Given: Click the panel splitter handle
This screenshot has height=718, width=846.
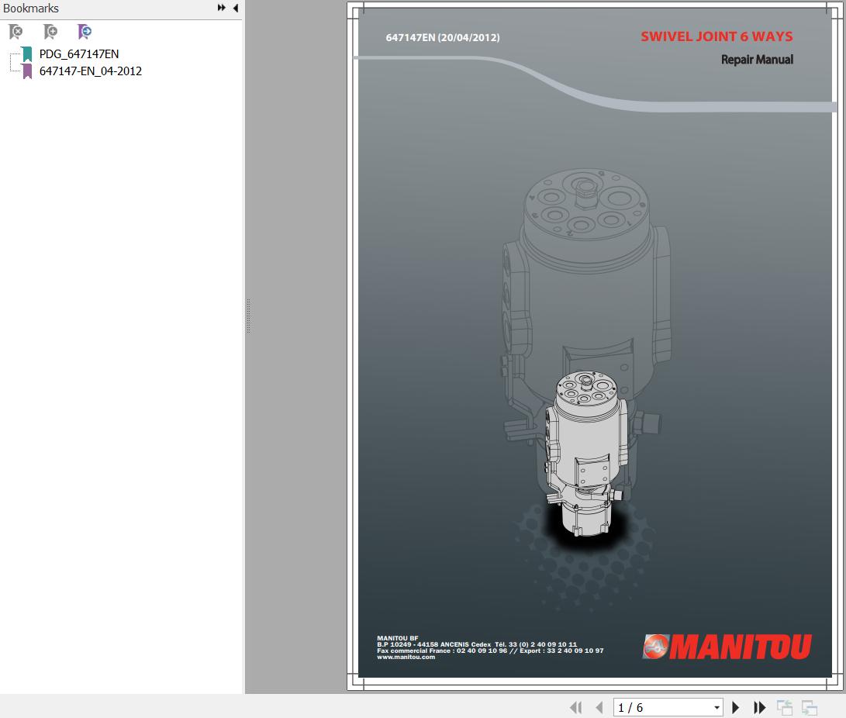Looking at the screenshot, I should click(x=248, y=316).
